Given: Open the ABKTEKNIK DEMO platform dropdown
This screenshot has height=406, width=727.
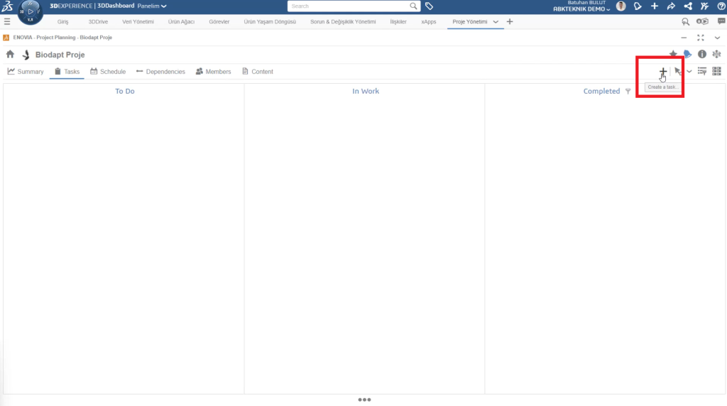Looking at the screenshot, I should pos(581,9).
